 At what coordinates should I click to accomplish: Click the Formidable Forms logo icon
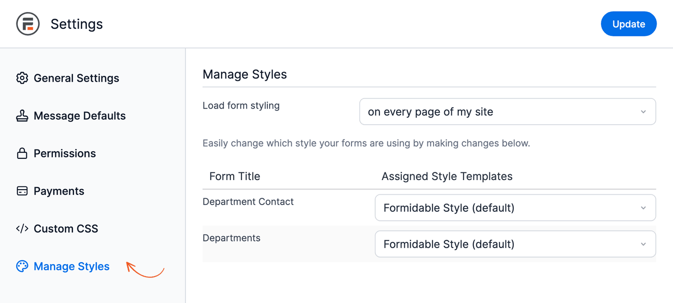coord(28,24)
